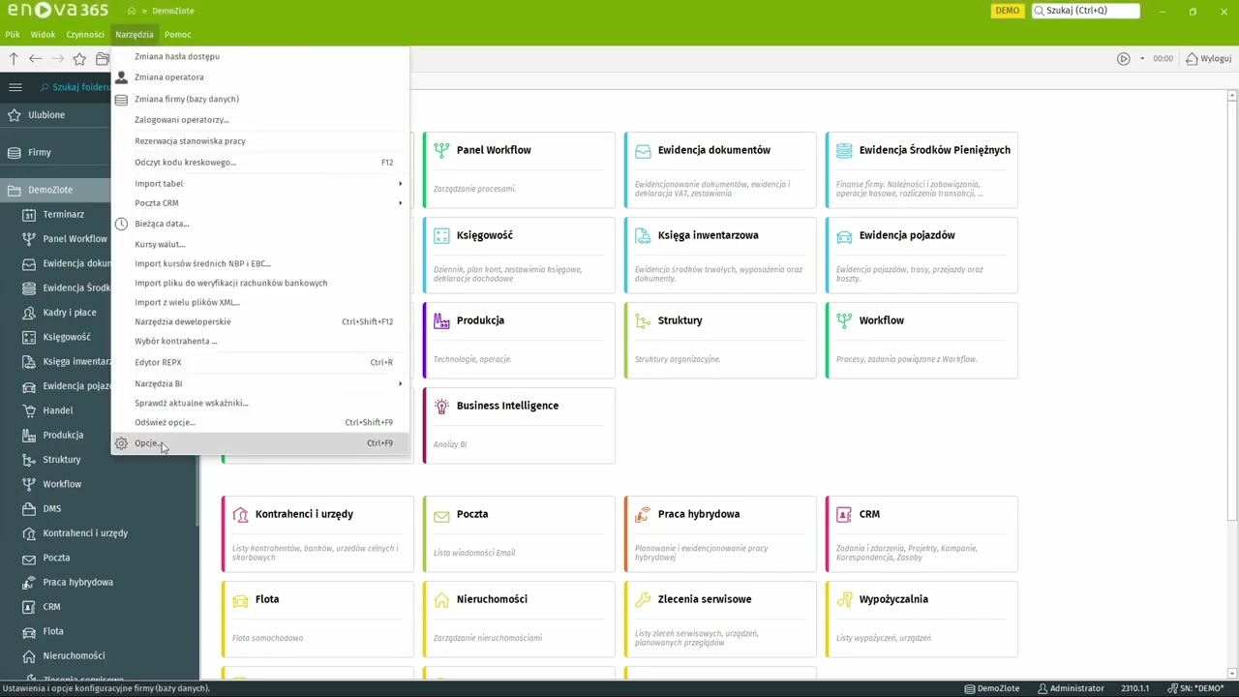
Task: Open Kadry i płace in sidebar
Action: coord(70,313)
